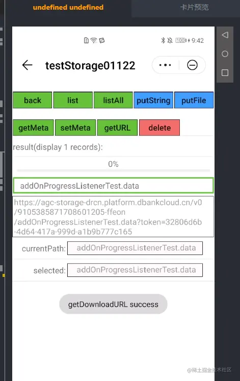Image resolution: width=240 pixels, height=381 pixels.
Task: Click the circled minus close icon
Action: tap(192, 65)
